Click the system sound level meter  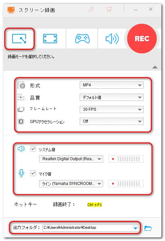point(126,159)
